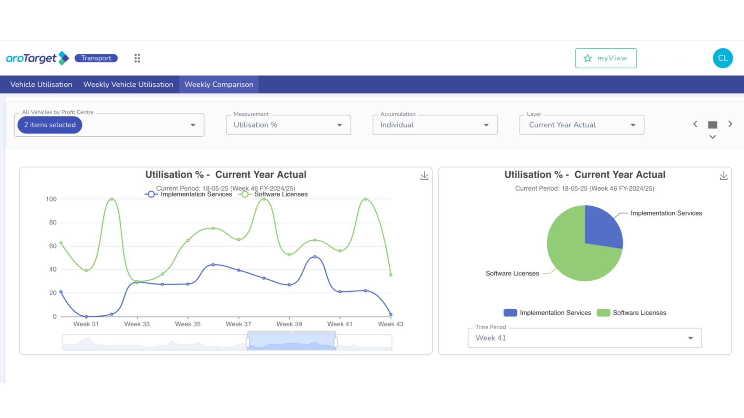744x418 pixels.
Task: Click the Transport module badge
Action: (x=96, y=58)
